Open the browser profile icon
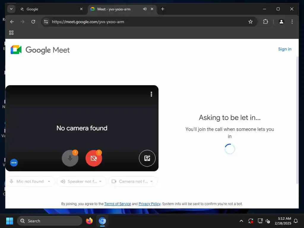This screenshot has height=228, width=304. point(281,22)
